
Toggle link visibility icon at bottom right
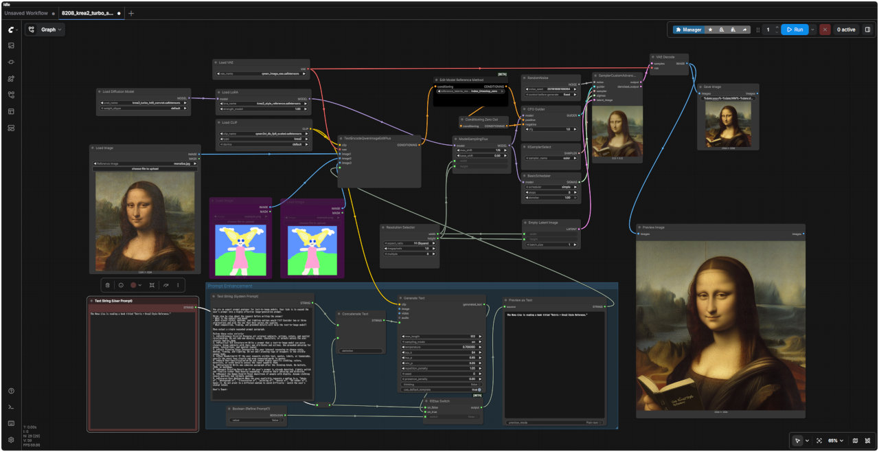tap(867, 440)
